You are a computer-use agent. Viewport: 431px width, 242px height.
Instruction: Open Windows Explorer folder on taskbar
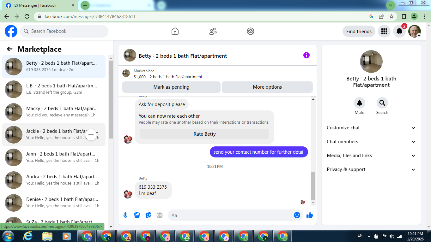47,236
